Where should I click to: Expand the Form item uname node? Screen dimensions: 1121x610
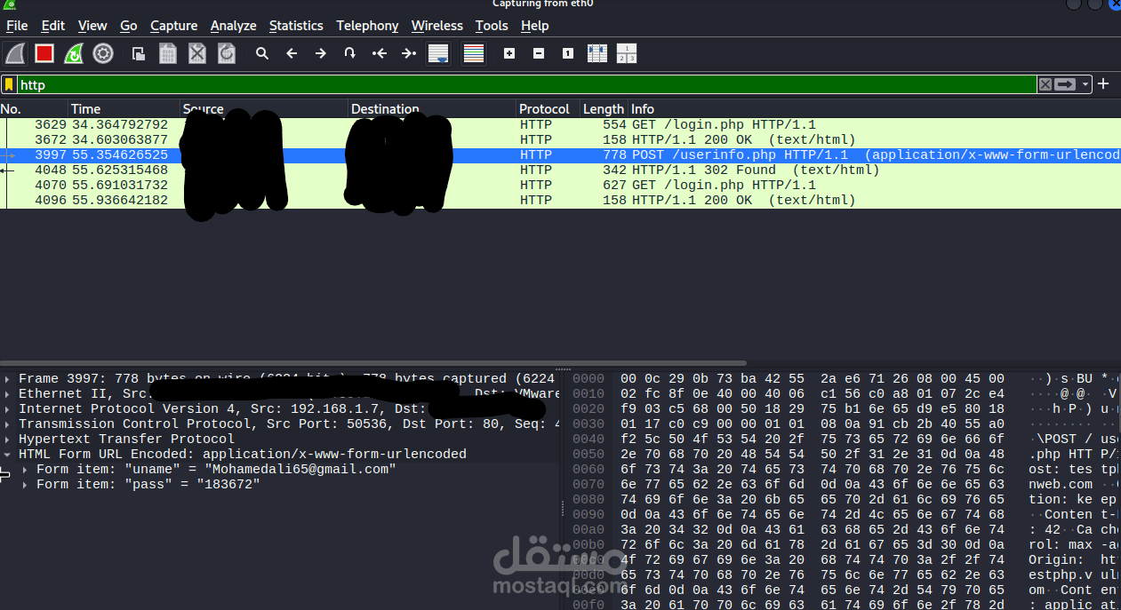pyautogui.click(x=26, y=470)
